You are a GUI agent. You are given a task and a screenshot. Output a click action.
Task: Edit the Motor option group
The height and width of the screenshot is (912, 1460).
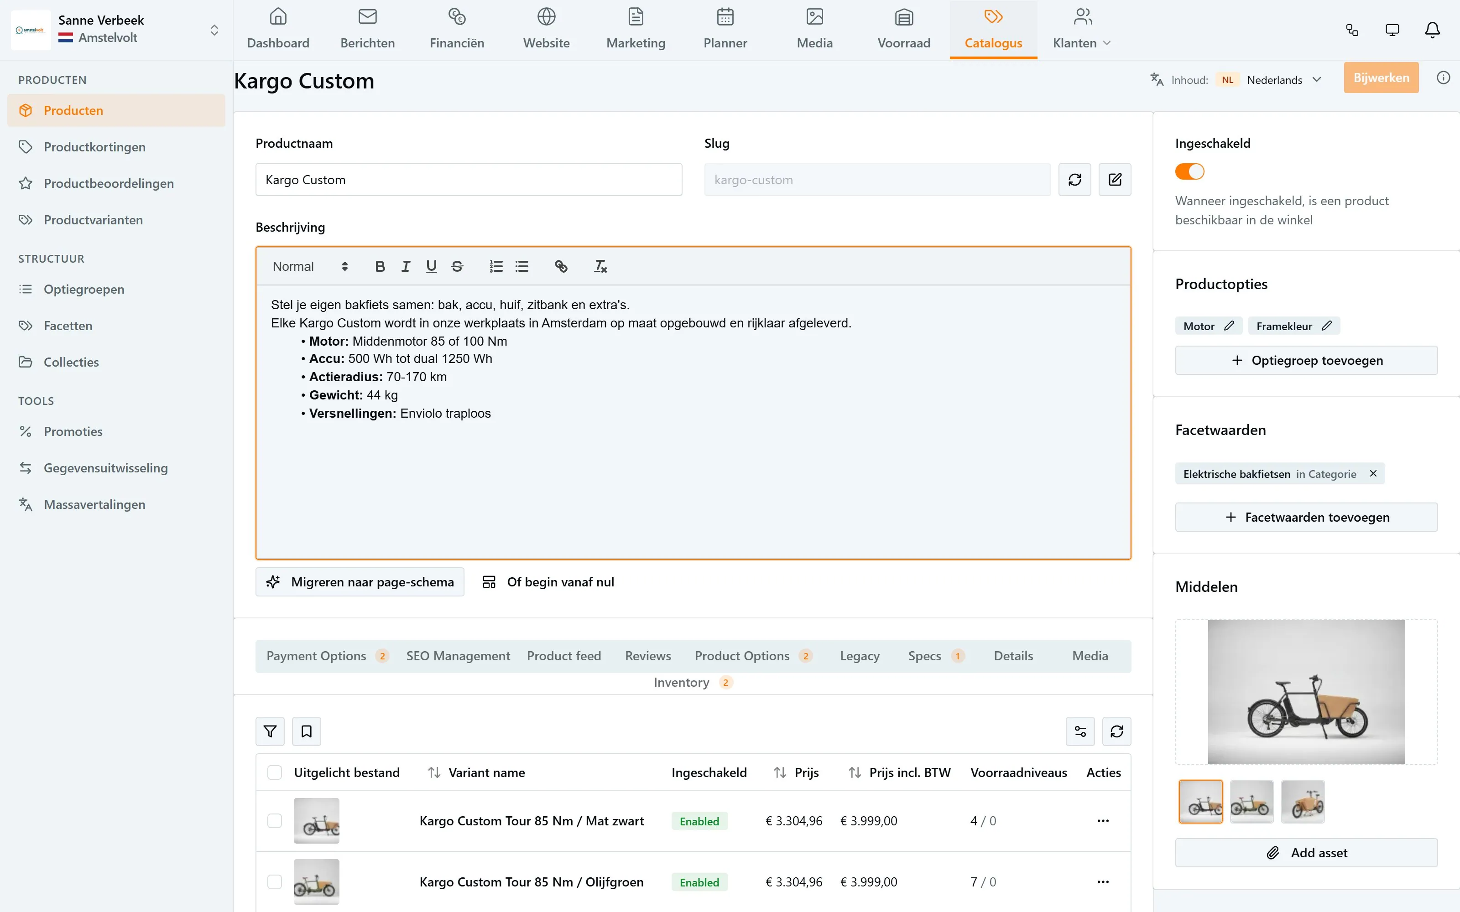click(x=1228, y=326)
